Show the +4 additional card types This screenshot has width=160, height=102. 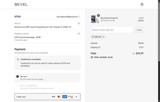pos(76,97)
